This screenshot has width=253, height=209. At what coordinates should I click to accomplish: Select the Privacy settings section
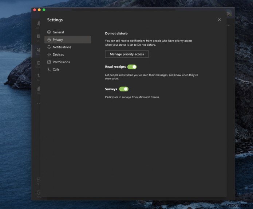click(x=68, y=40)
